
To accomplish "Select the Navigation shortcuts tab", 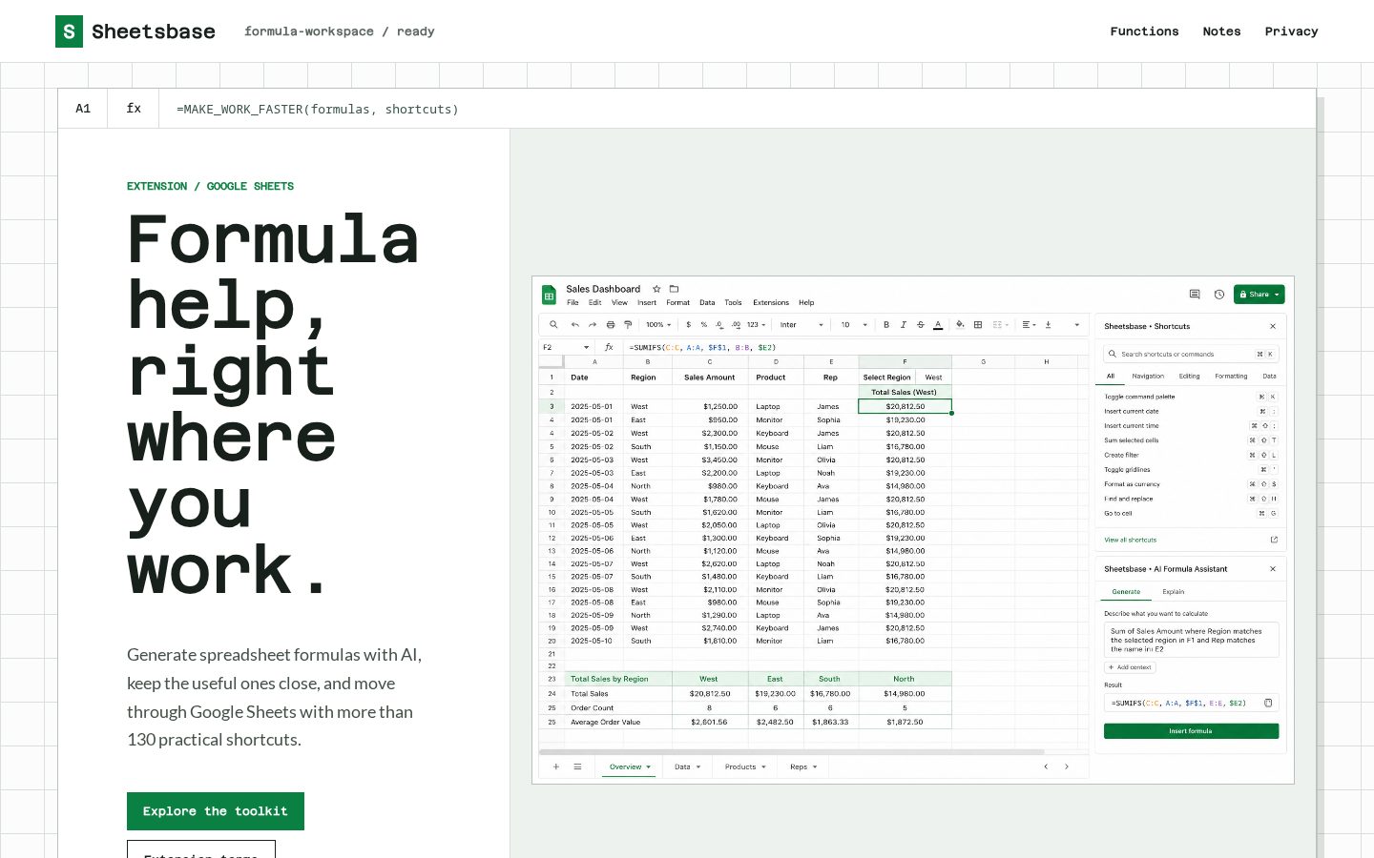I will coord(1148,377).
